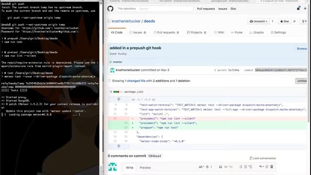Star the repository

tap(284, 21)
